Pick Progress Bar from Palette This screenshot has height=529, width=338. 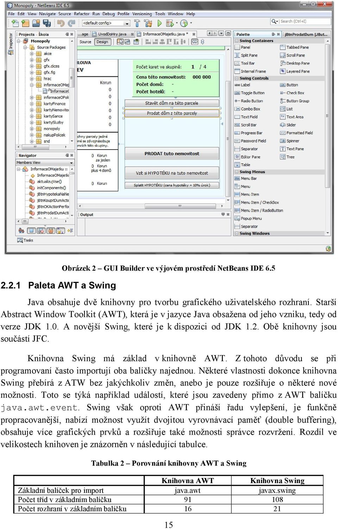[249, 133]
